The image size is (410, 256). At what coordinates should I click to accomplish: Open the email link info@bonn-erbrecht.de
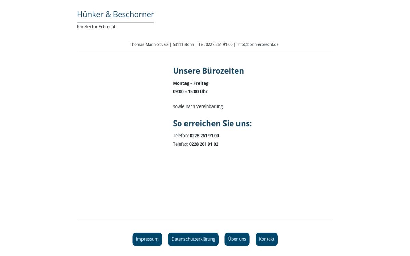tap(258, 44)
